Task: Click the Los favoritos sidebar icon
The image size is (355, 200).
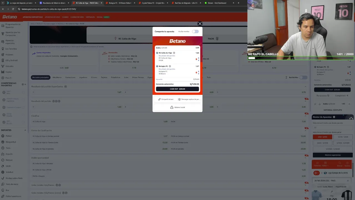Action: click(x=2, y=49)
